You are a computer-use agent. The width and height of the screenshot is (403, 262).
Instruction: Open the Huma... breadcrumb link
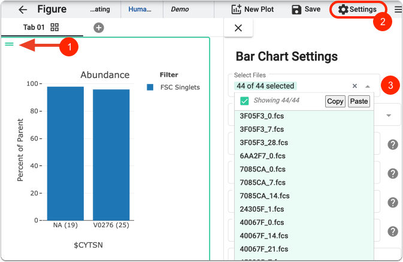click(140, 9)
